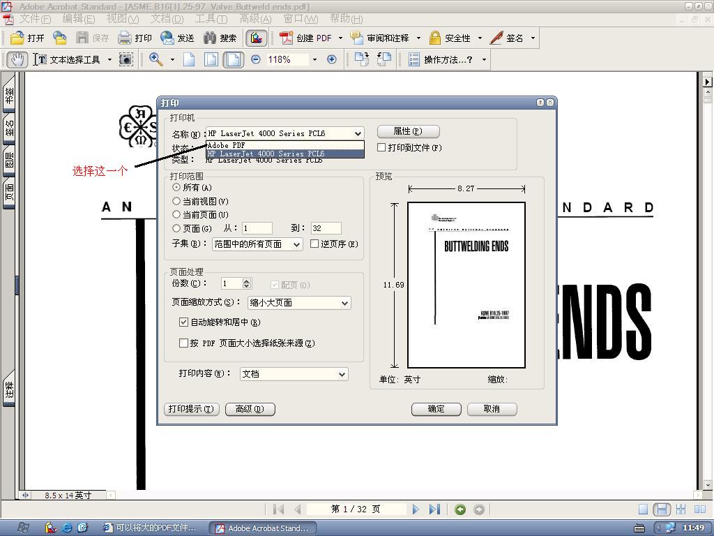Go to the first page
Screen dimensions: 714x536
click(x=279, y=509)
